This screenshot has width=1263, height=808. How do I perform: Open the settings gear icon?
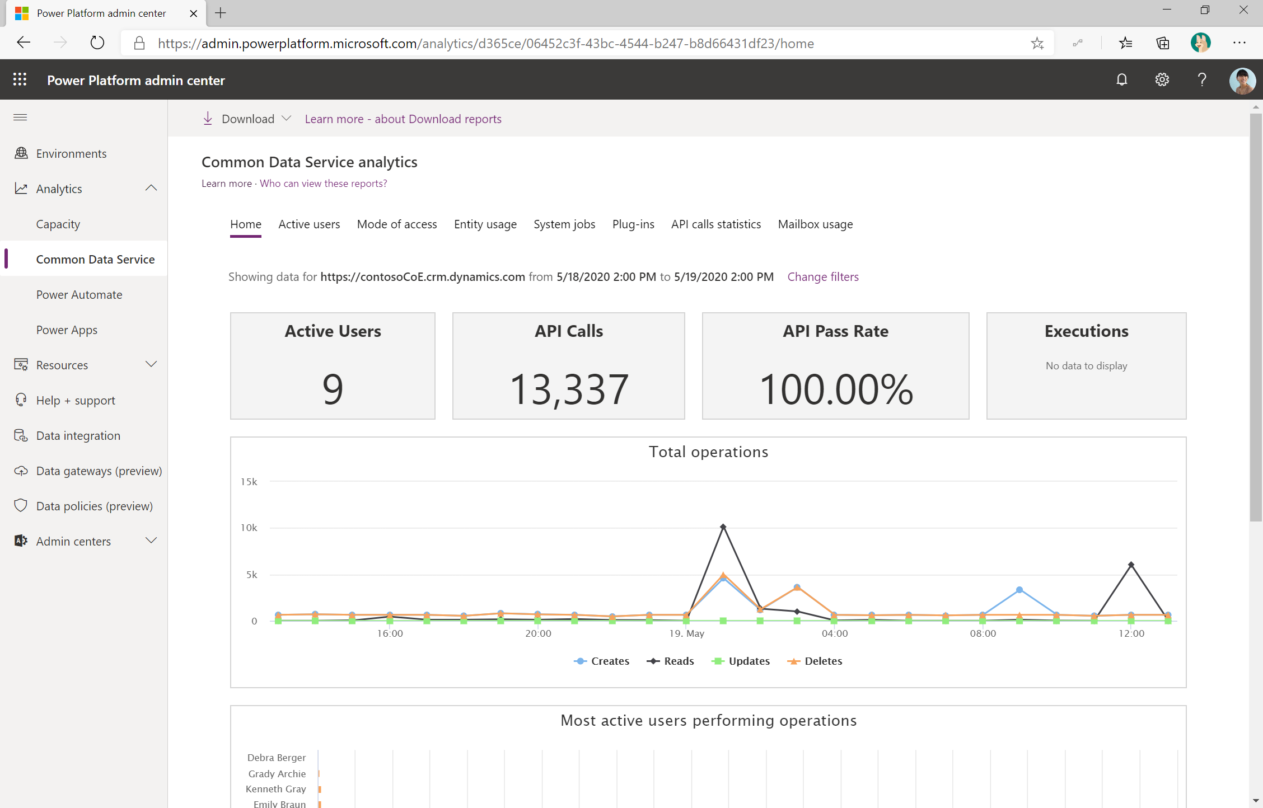click(x=1162, y=80)
